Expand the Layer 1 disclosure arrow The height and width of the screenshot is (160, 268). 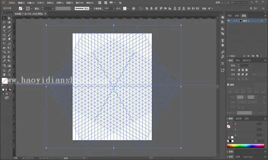236,21
